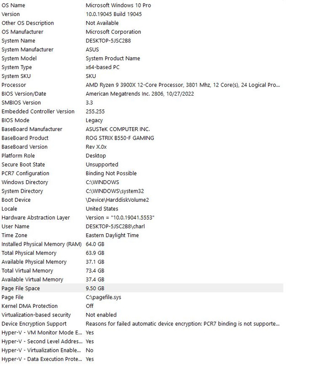Click 'Binding Not Possible' PCR7 value
This screenshot has width=311, height=366.
click(x=111, y=173)
